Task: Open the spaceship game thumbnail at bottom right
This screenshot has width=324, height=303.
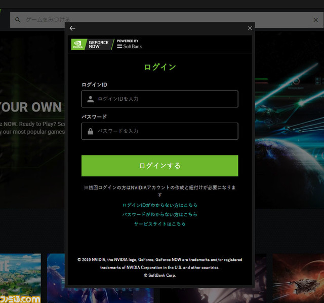Action: pyautogui.click(x=298, y=278)
